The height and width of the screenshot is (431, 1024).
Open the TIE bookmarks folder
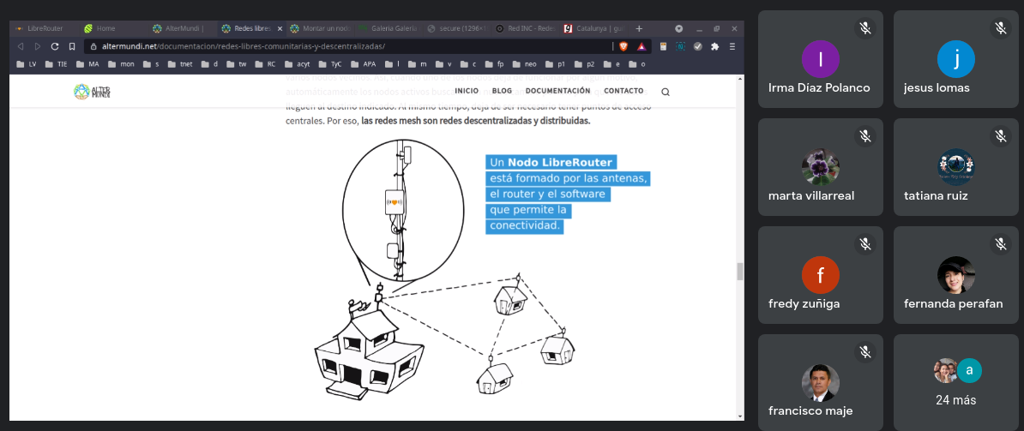point(57,64)
